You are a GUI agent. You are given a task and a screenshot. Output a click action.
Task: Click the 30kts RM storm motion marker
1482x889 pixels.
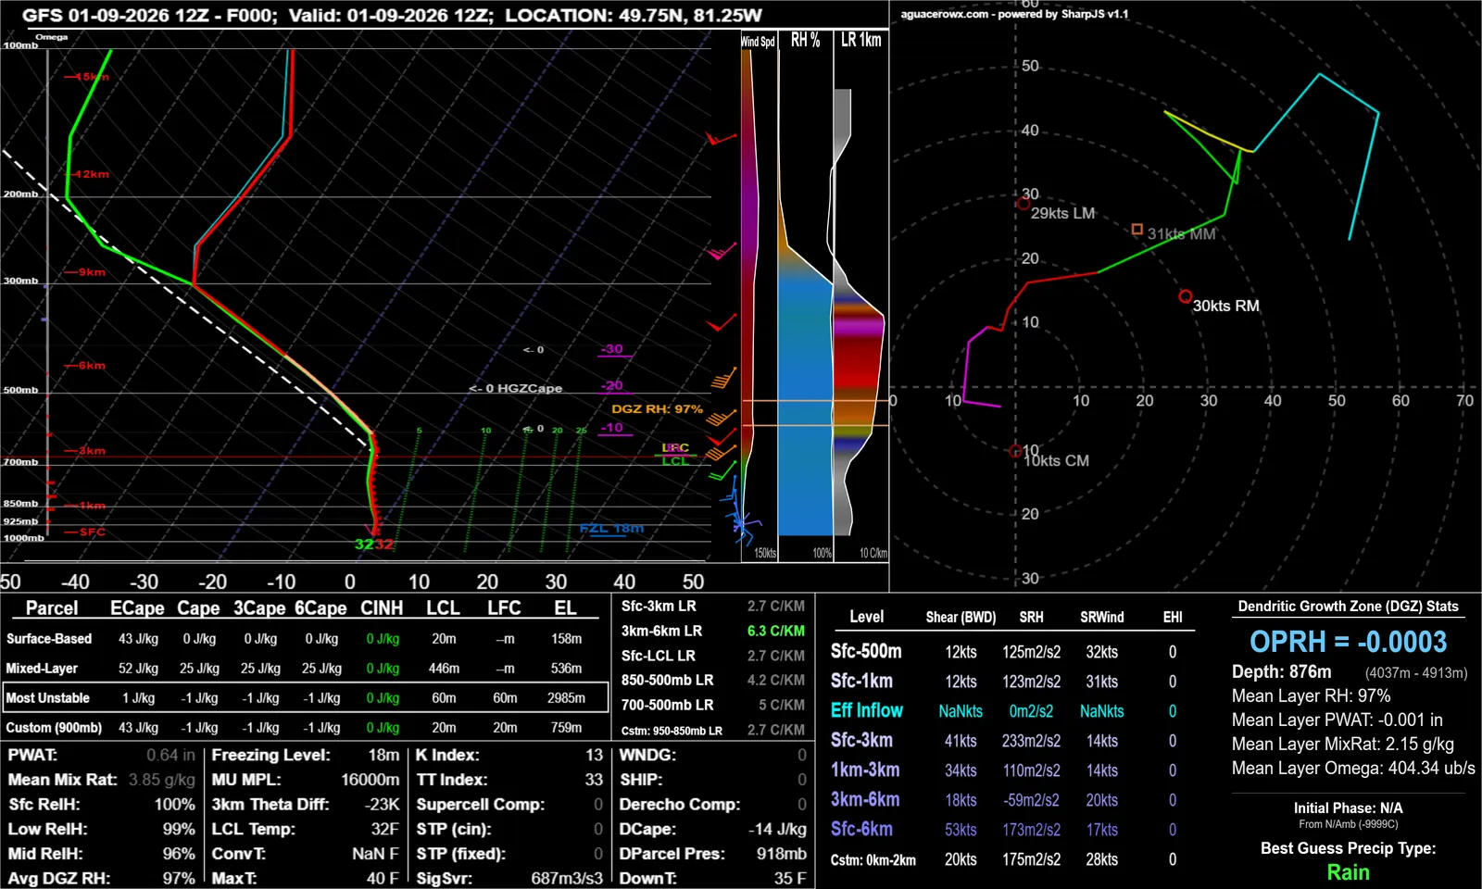pos(1186,296)
